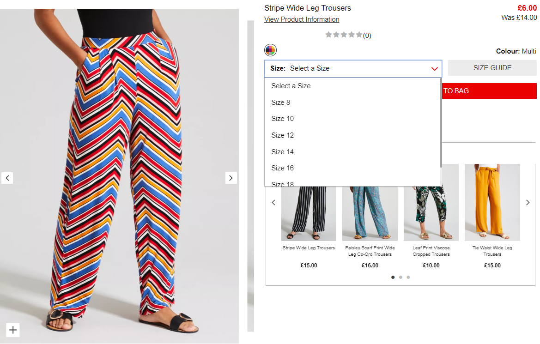540x344 pixels.
Task: Pick Size 12 option
Action: pos(283,135)
